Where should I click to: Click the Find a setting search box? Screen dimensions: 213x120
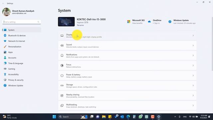pos(22,22)
